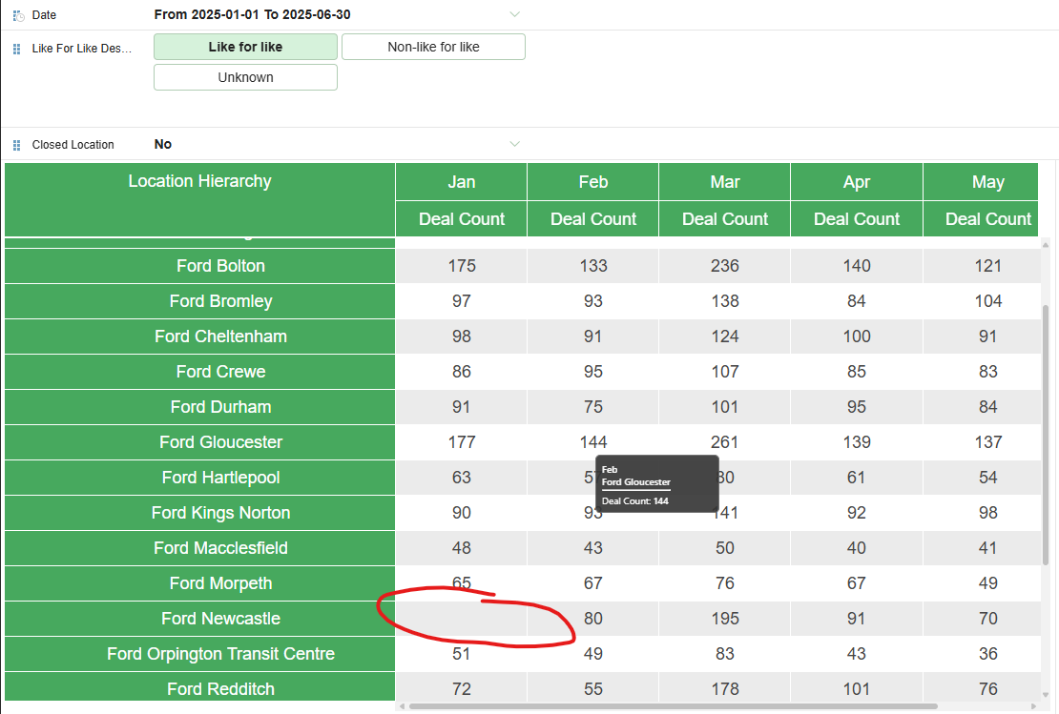The width and height of the screenshot is (1059, 714).
Task: Click the Deal Count header under Jan
Action: 462,218
